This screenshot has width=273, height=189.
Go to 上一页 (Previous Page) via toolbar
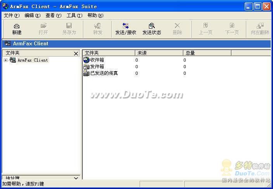[206, 26]
